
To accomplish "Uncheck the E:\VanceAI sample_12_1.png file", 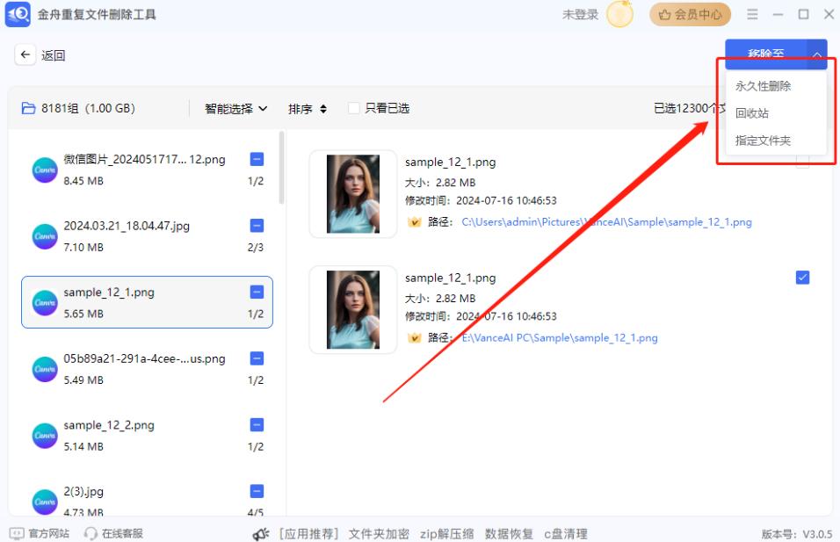I will 802,278.
